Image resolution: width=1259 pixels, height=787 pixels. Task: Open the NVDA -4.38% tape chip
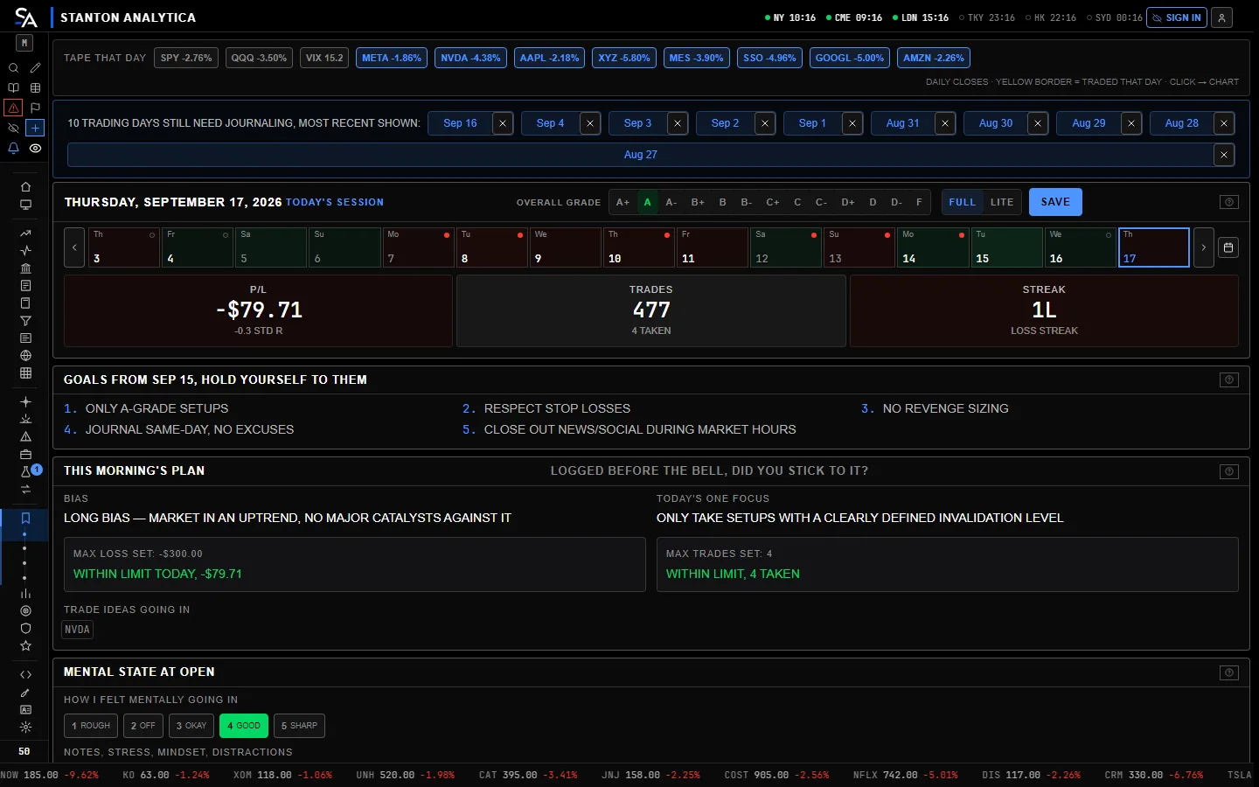click(470, 58)
